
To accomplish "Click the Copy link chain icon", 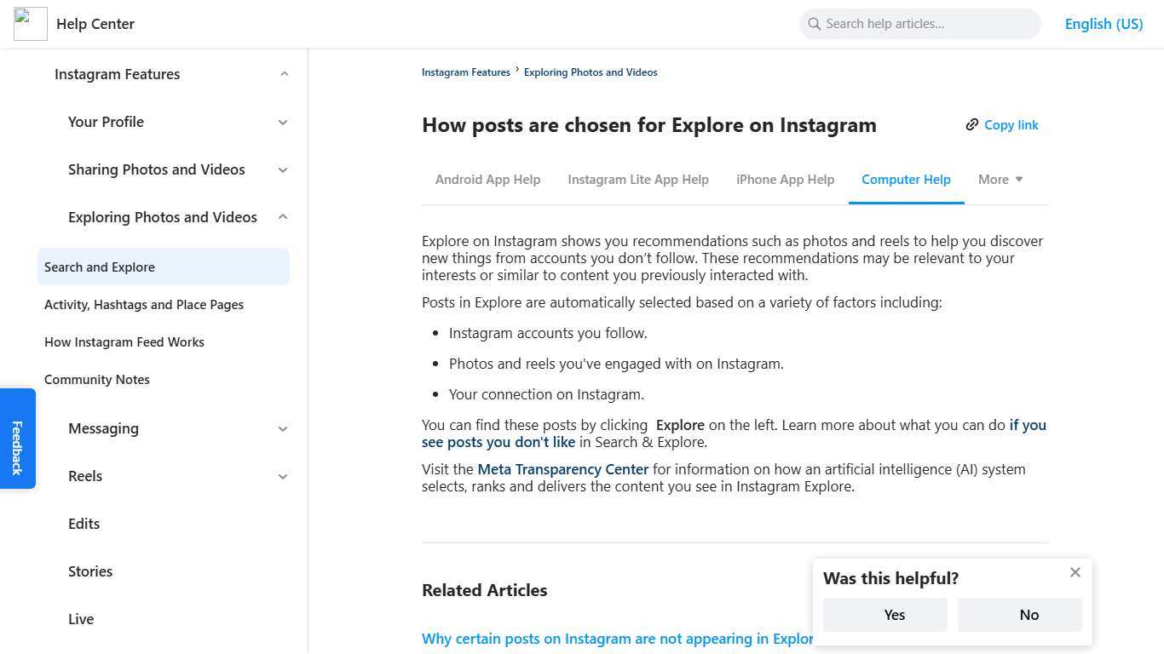I will [971, 124].
